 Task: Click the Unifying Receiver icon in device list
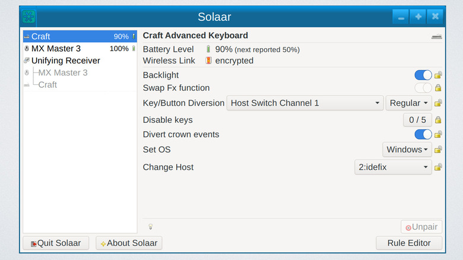tap(27, 61)
